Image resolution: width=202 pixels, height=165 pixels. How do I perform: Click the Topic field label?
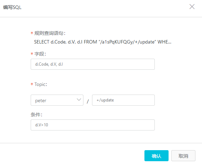click(x=41, y=84)
